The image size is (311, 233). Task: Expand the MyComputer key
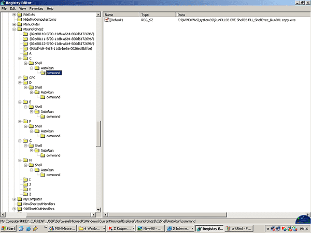click(x=14, y=199)
